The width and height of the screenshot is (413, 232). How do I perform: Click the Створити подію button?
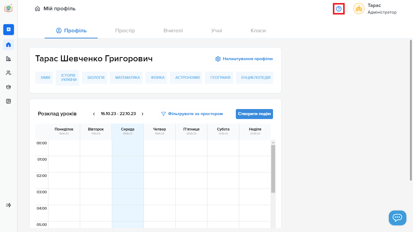[x=254, y=114]
